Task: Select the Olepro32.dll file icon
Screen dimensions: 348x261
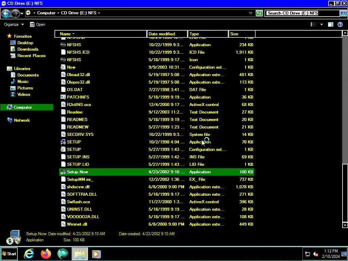Action: tap(63, 82)
